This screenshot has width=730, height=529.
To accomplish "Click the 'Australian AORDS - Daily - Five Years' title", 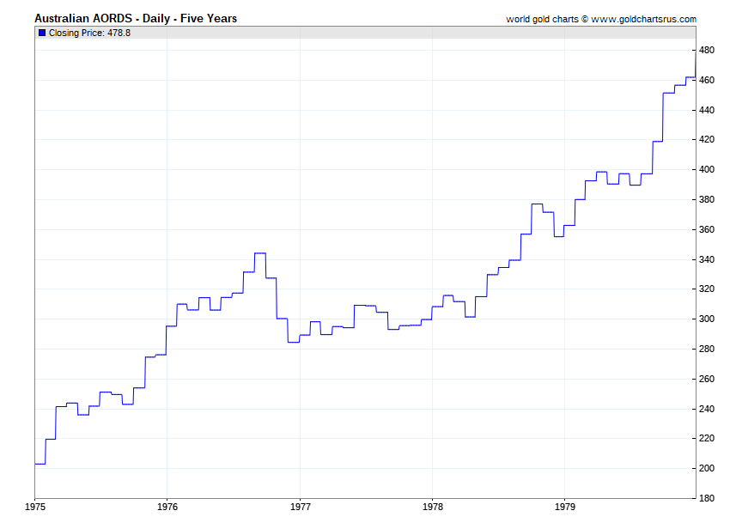I will tap(136, 18).
